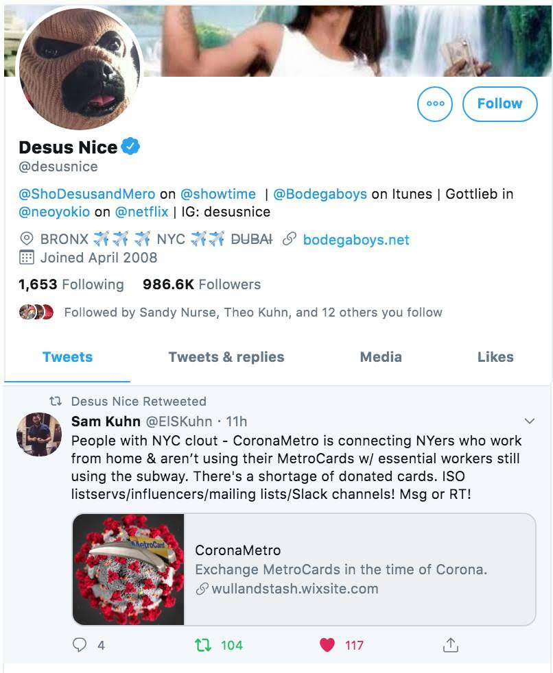Open the reply icon on Sam Kuhn's tweet
Viewport: 553px width, 673px height.
click(79, 645)
